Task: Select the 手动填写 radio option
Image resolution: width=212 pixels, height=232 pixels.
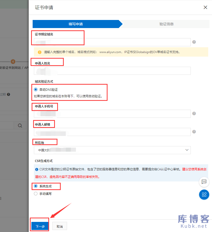Action: [x=35, y=194]
